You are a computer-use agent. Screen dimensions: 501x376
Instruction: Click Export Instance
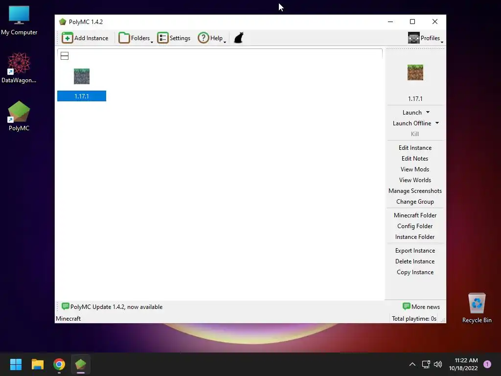pos(415,251)
